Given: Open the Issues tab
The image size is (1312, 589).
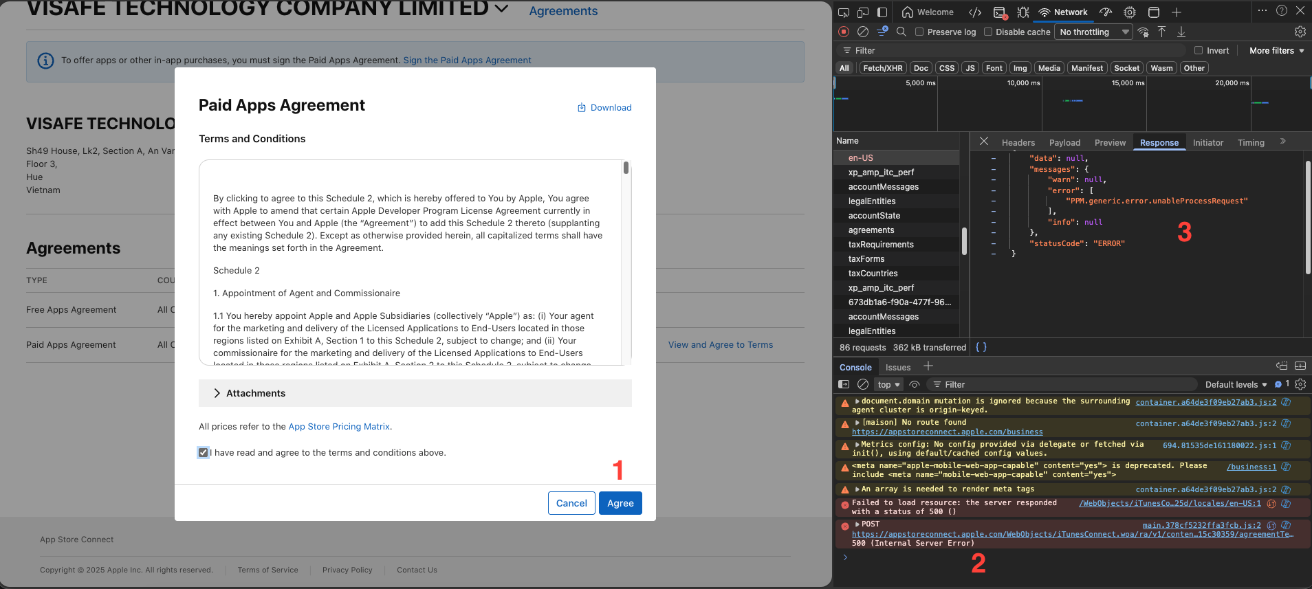Looking at the screenshot, I should 897,367.
